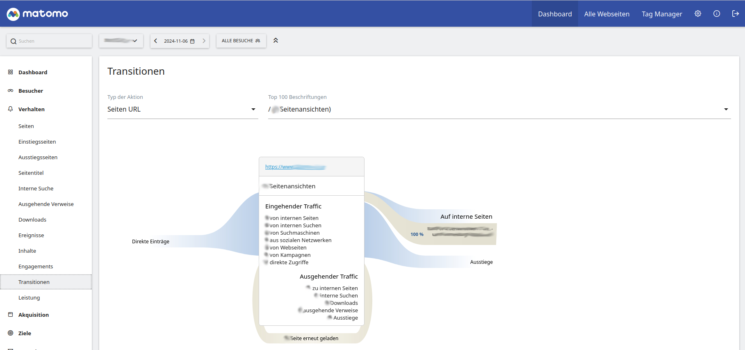Click the Besucher binoculars icon
745x350 pixels.
11,91
